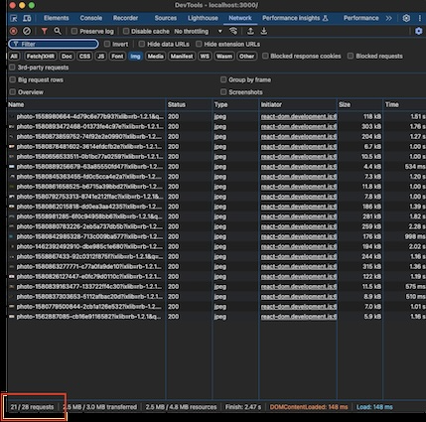Open the Lighthouse tab
426x422 pixels.
pyautogui.click(x=203, y=18)
